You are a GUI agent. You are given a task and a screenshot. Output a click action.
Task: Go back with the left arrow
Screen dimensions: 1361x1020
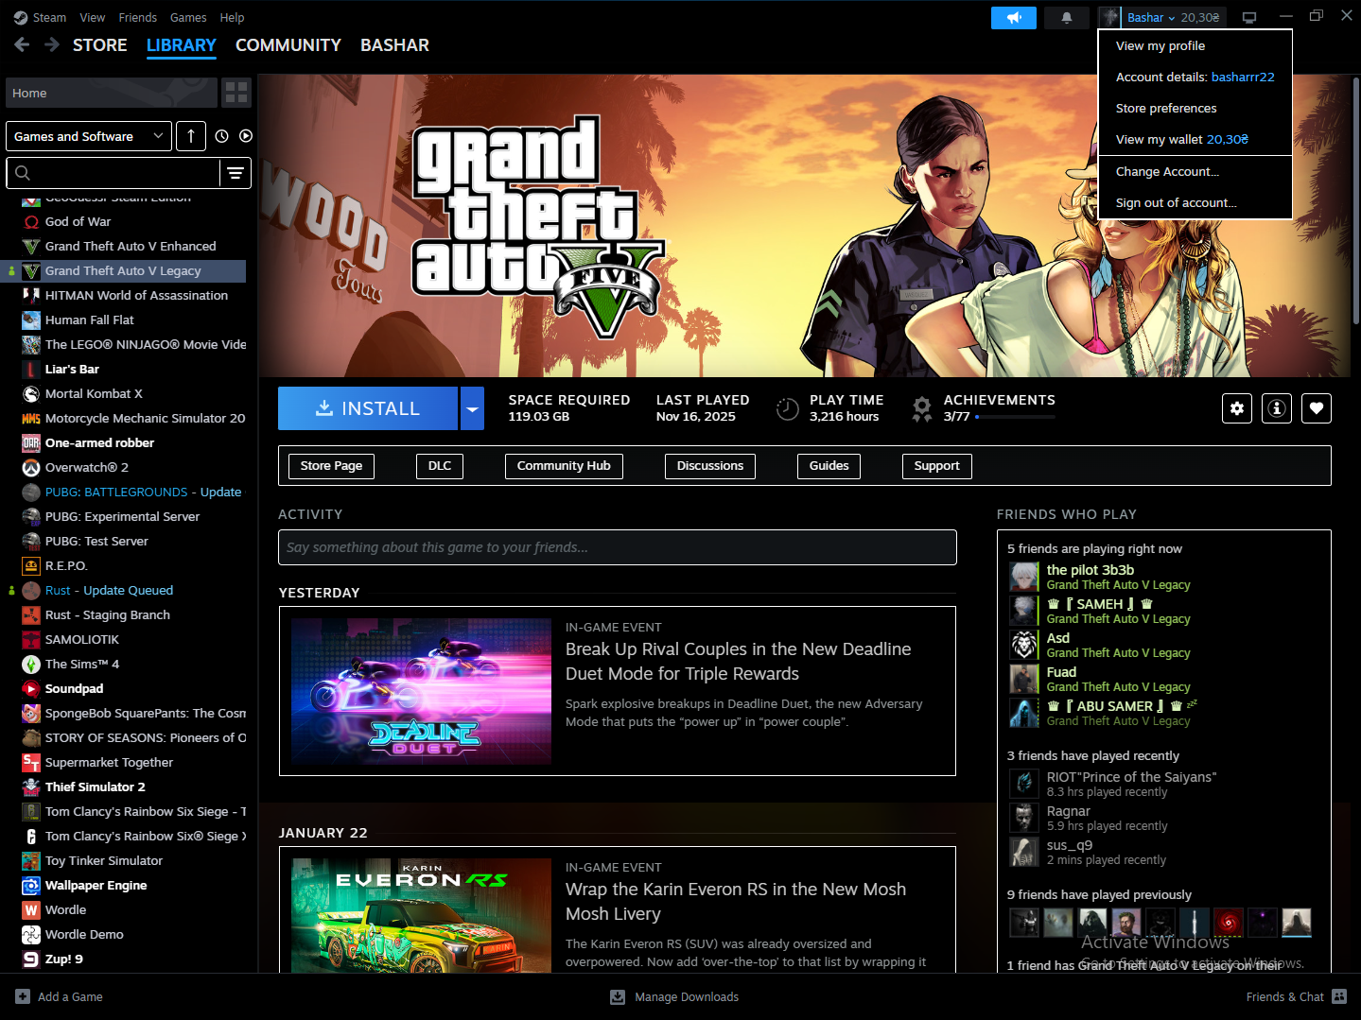(x=22, y=44)
